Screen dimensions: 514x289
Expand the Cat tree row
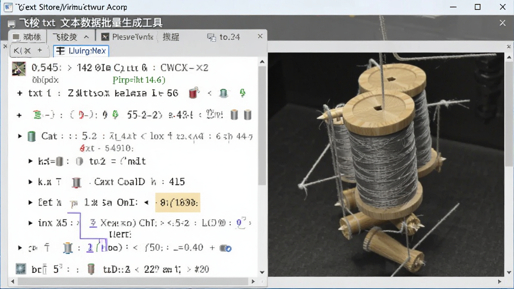pos(20,136)
